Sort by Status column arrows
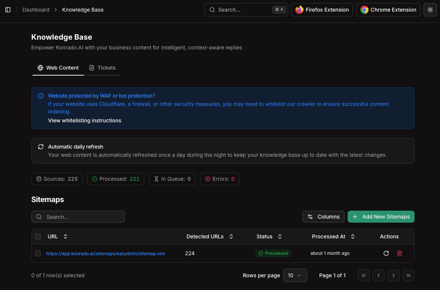The image size is (440, 290). [x=280, y=236]
